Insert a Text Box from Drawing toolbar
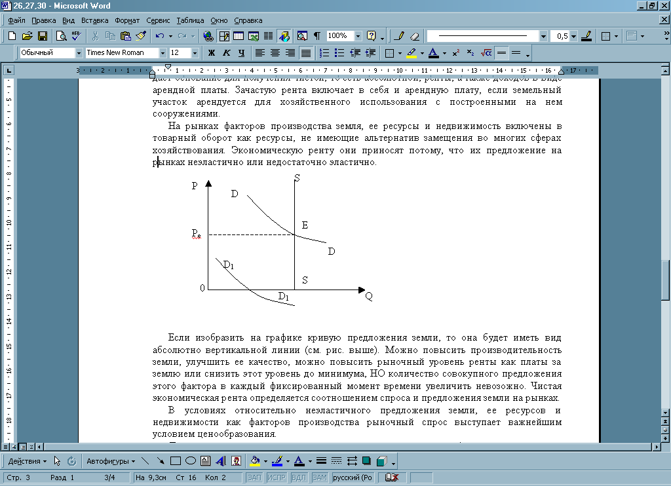Viewport: 671px width, 486px height. (205, 460)
